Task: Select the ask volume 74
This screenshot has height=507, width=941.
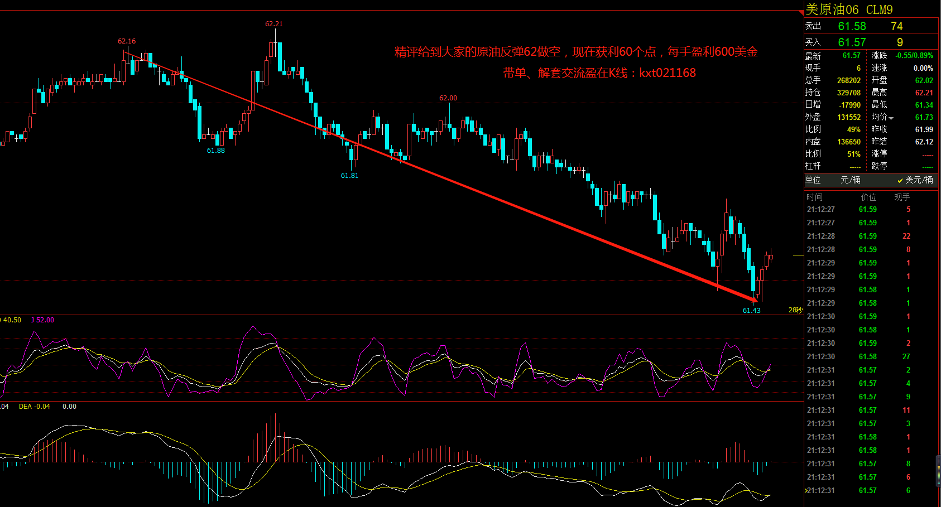Action: click(x=897, y=26)
